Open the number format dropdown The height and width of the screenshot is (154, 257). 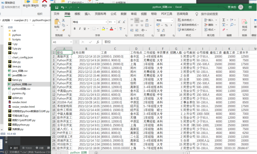(x=172, y=20)
